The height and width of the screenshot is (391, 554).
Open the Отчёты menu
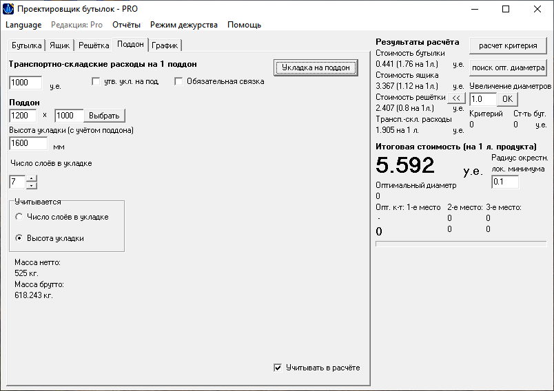pos(126,25)
